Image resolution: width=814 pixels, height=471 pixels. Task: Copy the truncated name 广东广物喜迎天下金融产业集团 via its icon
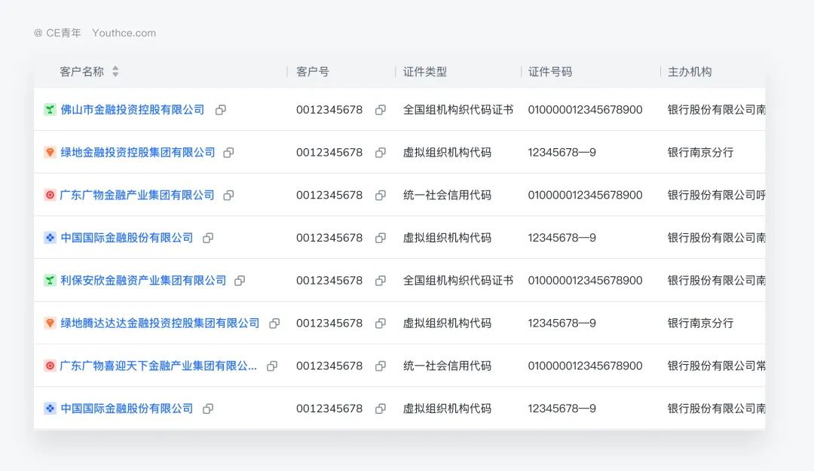coord(272,366)
